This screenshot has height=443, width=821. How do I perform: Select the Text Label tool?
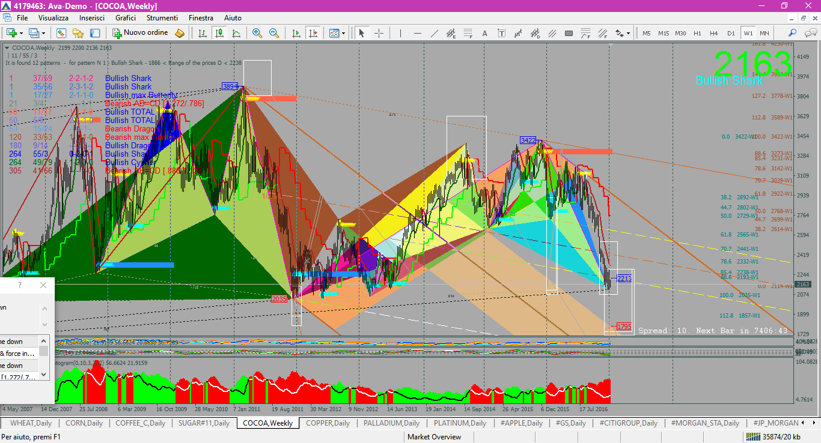coord(502,33)
